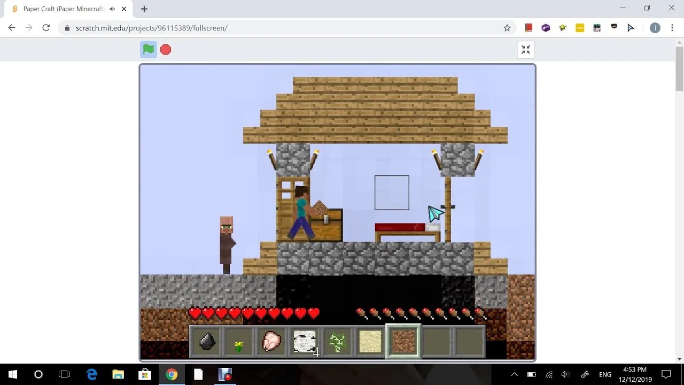Open the notification action center
684x385 pixels.
click(666, 374)
